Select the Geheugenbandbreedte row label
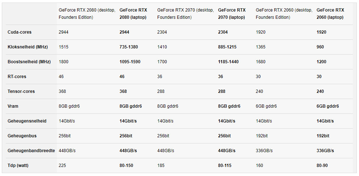The width and height of the screenshot is (359, 176). click(31, 151)
